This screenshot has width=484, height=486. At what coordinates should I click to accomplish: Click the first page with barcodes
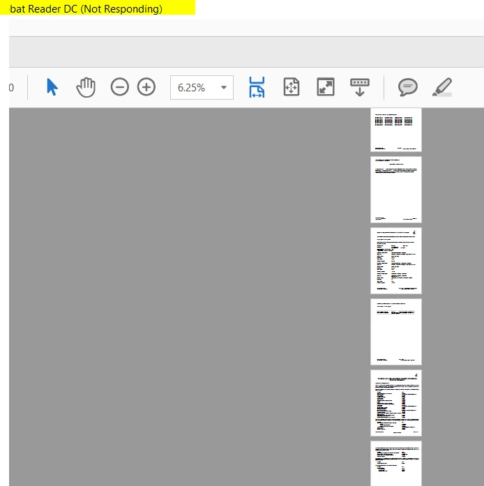[x=396, y=130]
